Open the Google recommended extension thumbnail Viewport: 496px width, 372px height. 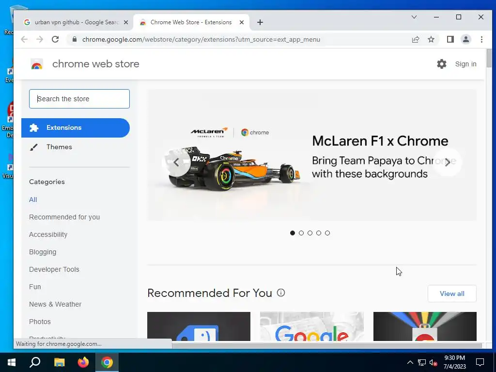click(311, 326)
